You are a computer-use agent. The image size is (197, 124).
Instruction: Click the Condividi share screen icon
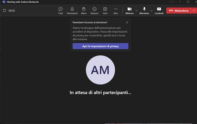pyautogui.click(x=159, y=11)
